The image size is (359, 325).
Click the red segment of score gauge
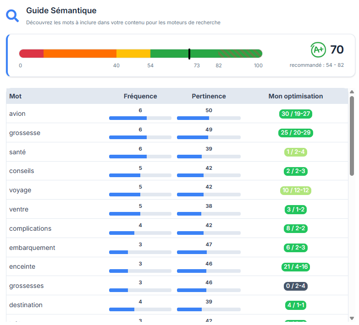(x=31, y=54)
